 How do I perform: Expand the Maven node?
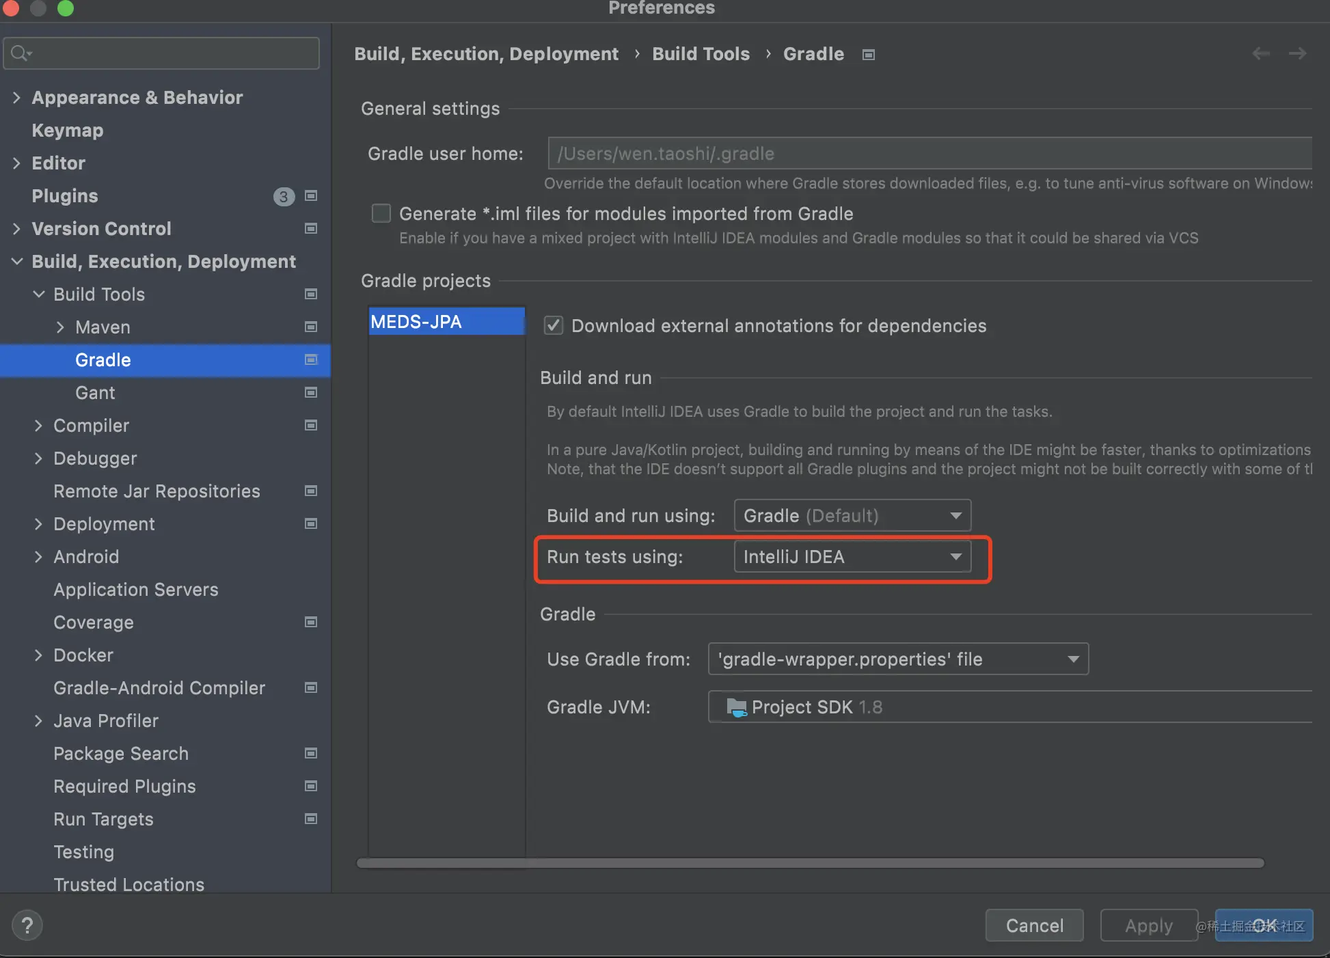[x=60, y=327]
